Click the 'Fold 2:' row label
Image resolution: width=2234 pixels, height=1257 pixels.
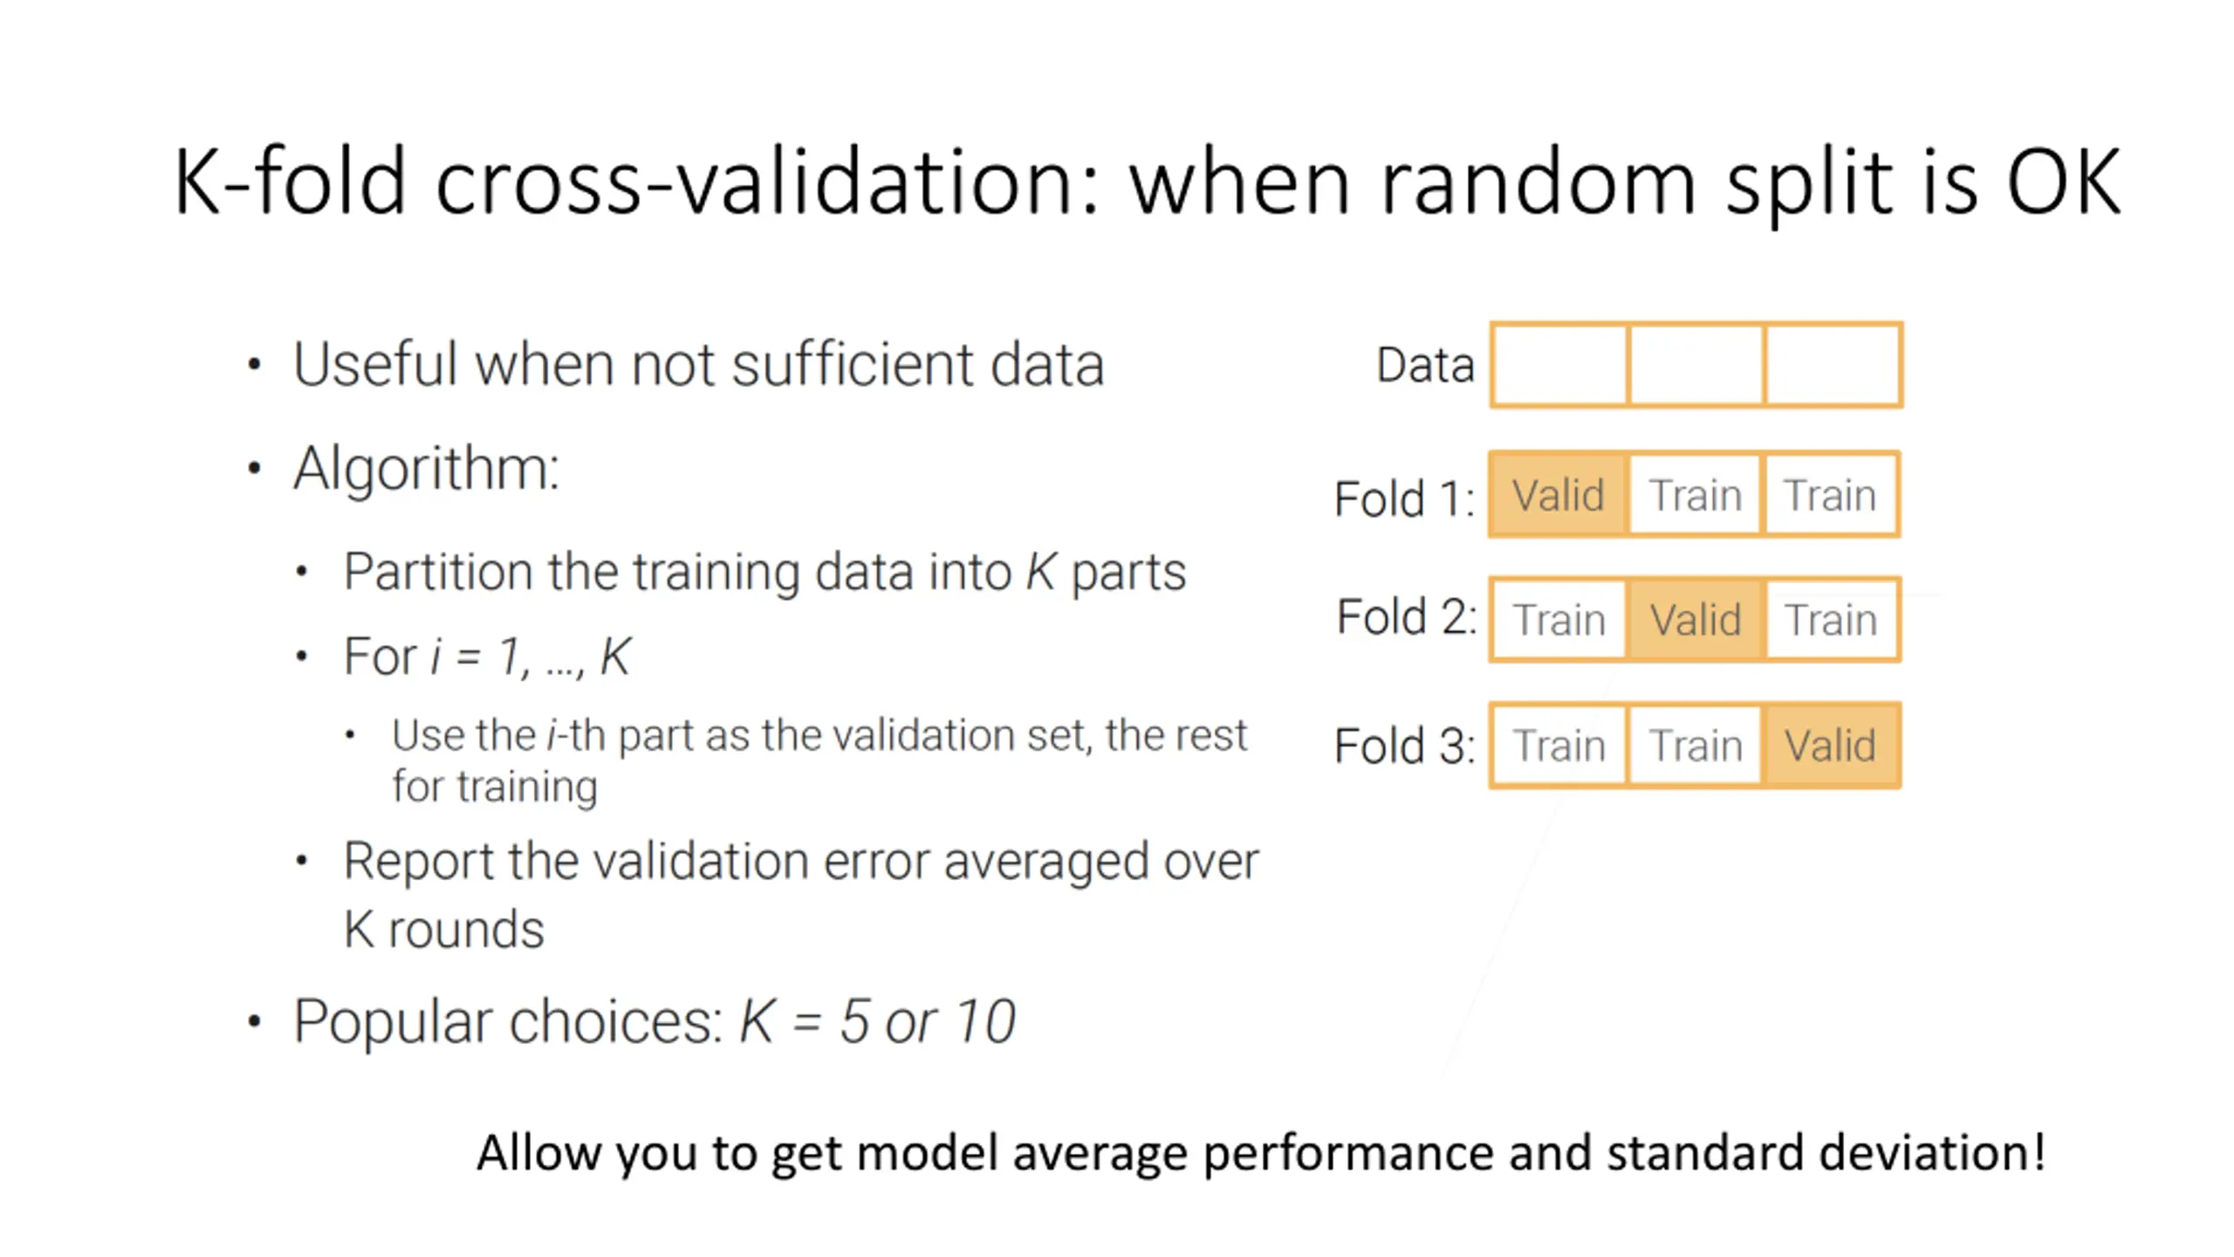1406,617
